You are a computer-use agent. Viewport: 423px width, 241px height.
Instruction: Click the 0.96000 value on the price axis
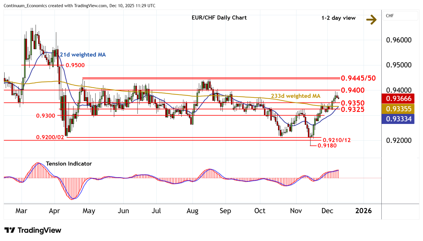click(x=399, y=40)
